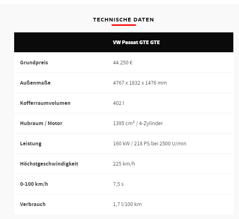239x219 pixels.
Task: Select the 44.250 € price value
Action: [x=123, y=63]
